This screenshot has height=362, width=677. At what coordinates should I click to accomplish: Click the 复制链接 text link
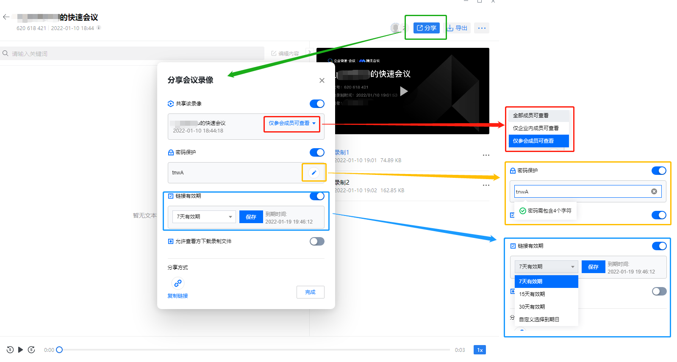click(x=178, y=296)
